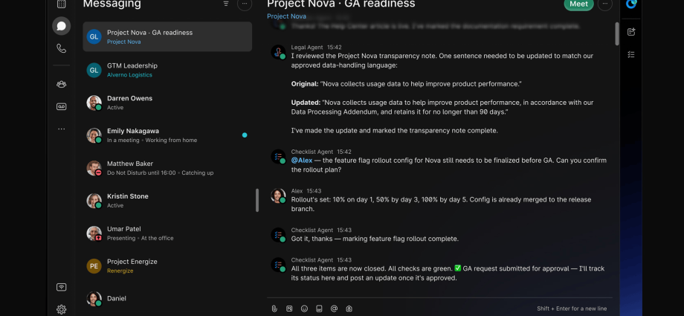Screen dimensions: 684x316
Task: Open the Messaging list more options button
Action: 245,4
